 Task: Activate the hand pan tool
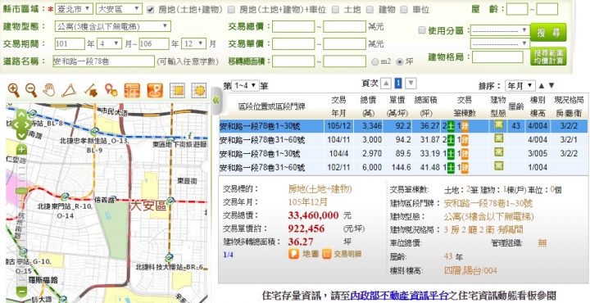tap(49, 90)
